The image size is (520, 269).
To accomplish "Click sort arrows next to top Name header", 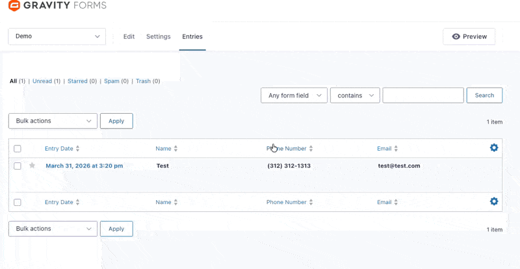I will point(175,149).
